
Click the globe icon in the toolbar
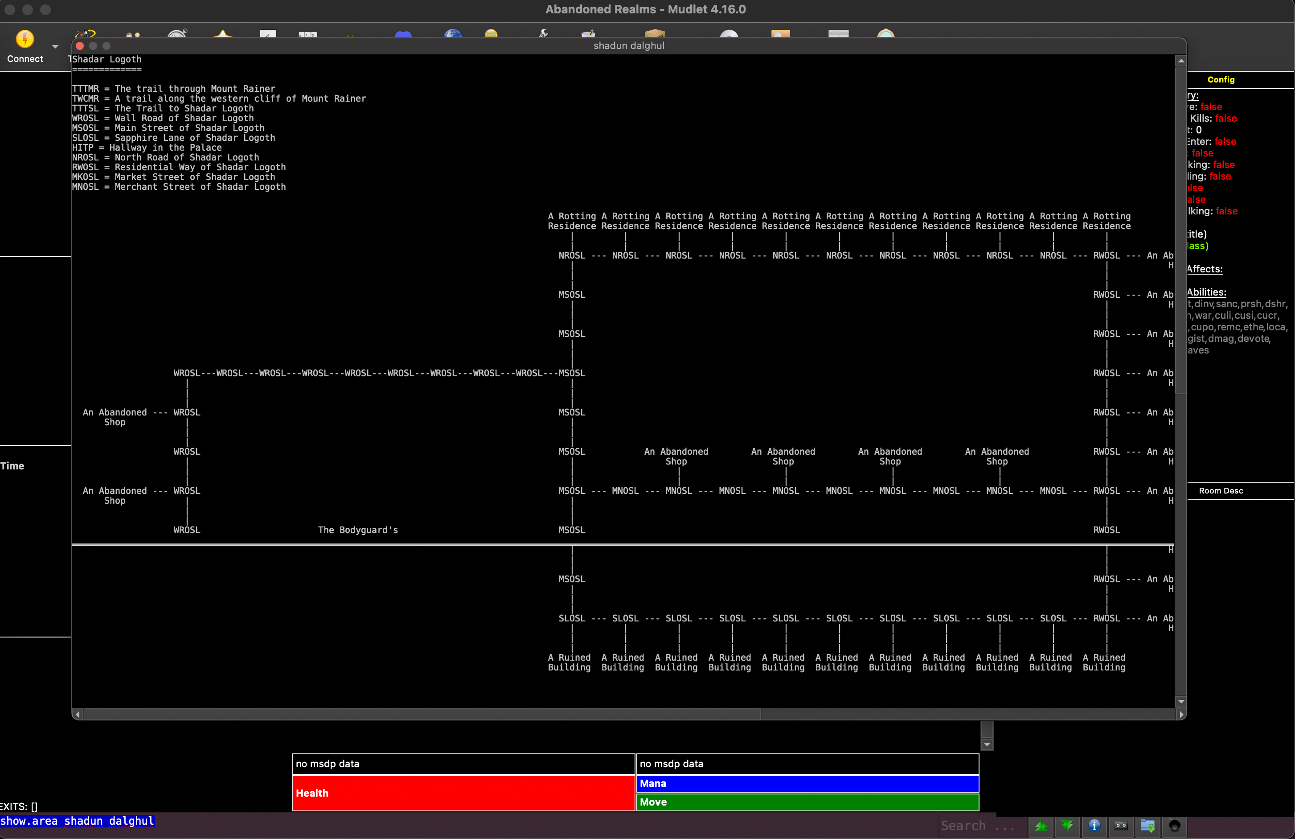click(453, 34)
